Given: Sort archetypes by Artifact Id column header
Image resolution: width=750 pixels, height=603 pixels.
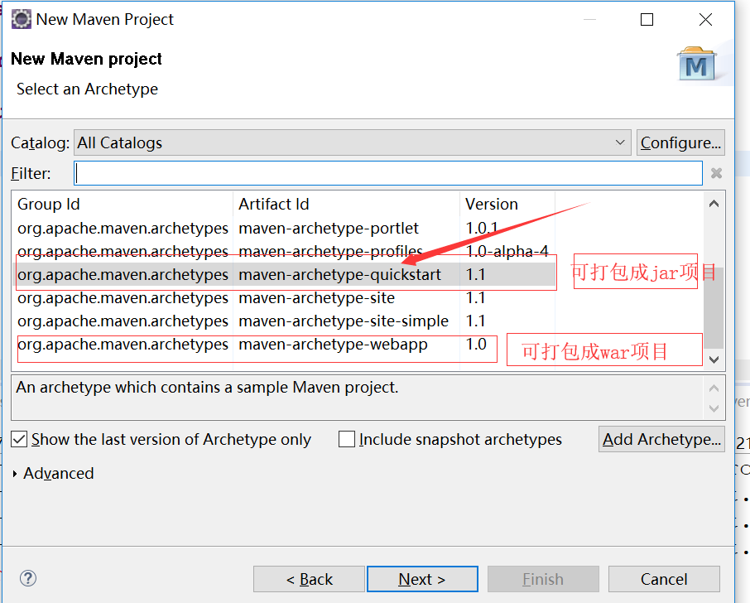Looking at the screenshot, I should click(x=273, y=204).
